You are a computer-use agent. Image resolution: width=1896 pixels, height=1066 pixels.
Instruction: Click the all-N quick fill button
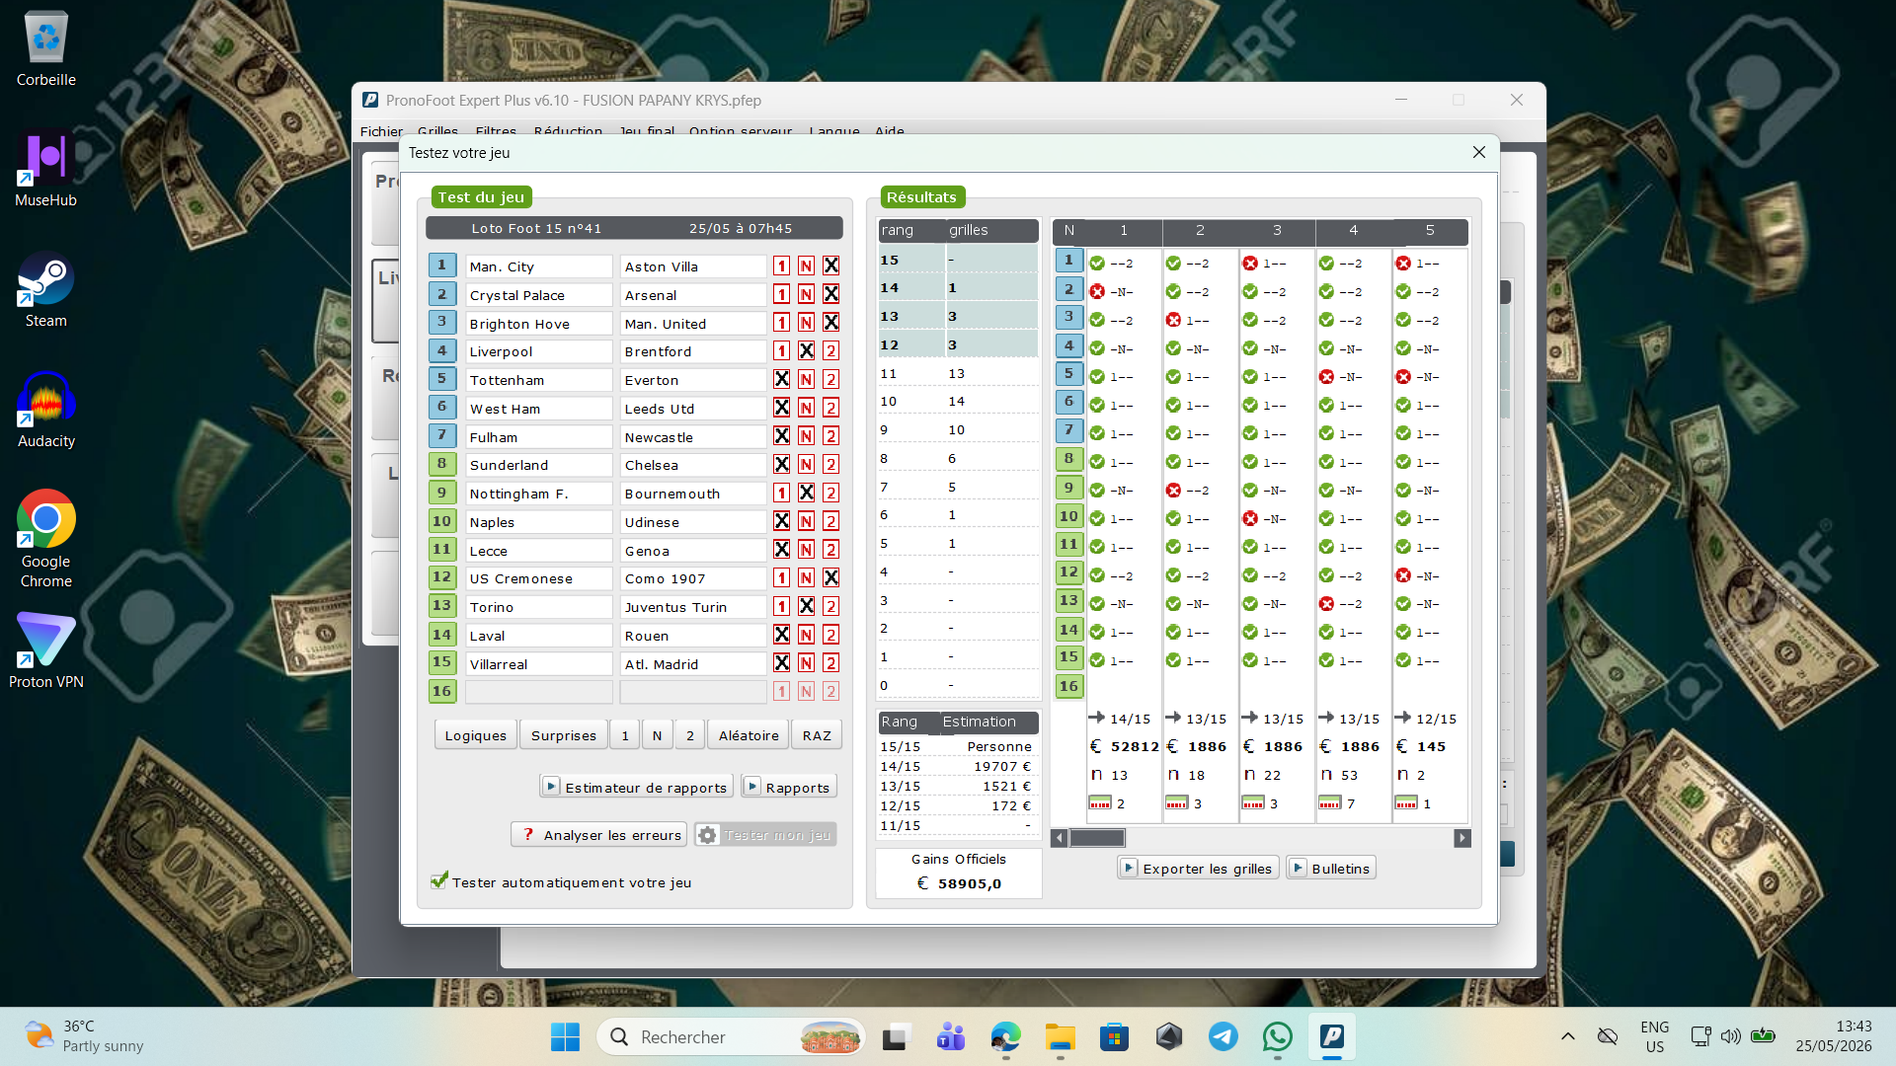[658, 735]
